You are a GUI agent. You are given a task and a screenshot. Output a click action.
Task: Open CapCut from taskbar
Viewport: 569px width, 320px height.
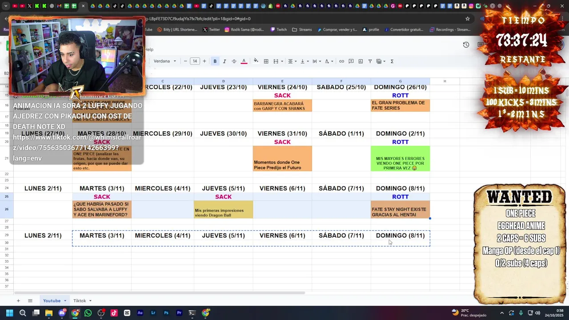127,313
